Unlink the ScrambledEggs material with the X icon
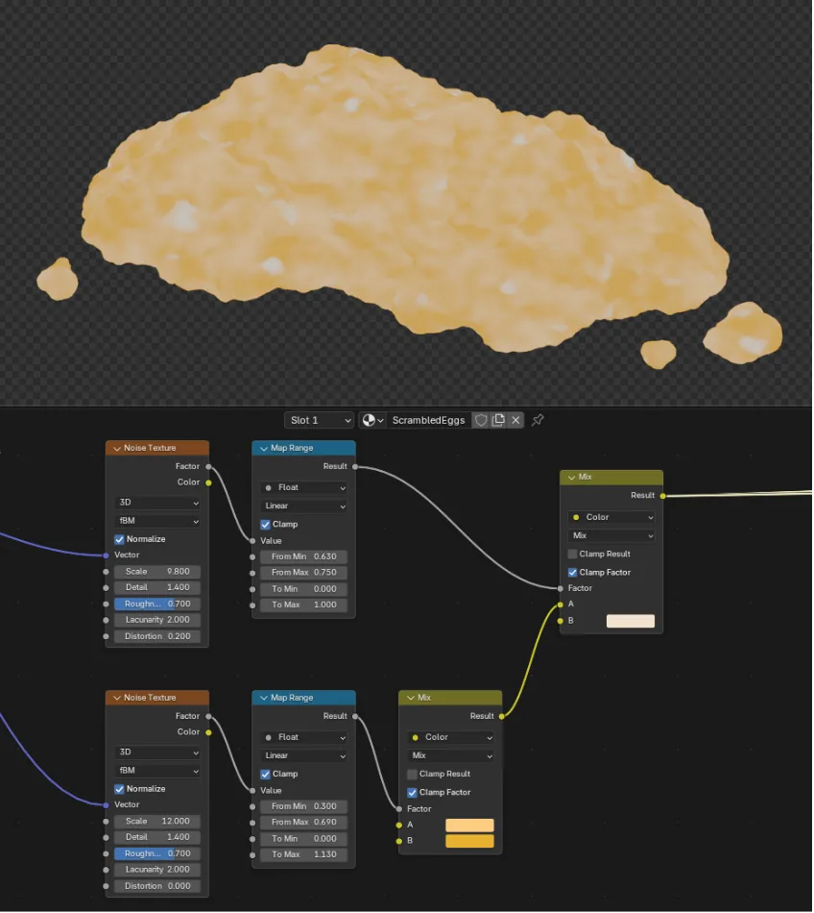The height and width of the screenshot is (913, 814). click(515, 420)
